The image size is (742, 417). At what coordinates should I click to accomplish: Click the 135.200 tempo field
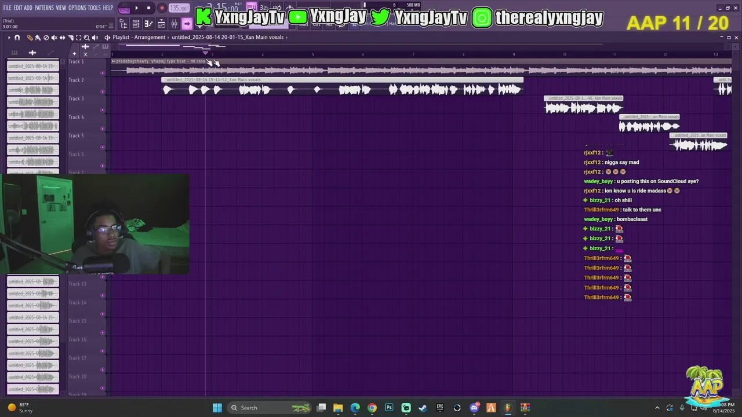178,8
